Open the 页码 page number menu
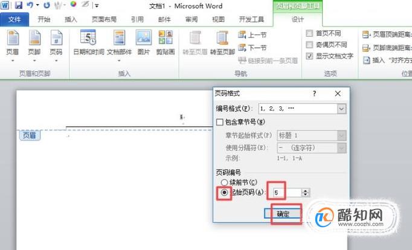The width and height of the screenshot is (412, 250). coord(56,42)
